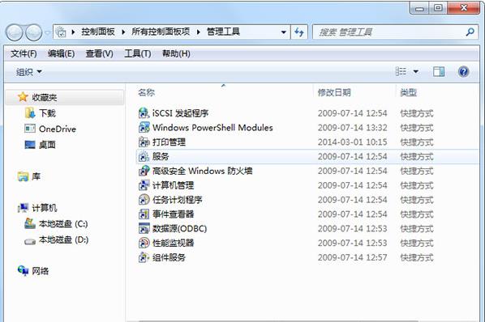Click the 高级安全 Windows 防火墙 icon
Image resolution: width=485 pixels, height=322 pixels.
pos(144,171)
